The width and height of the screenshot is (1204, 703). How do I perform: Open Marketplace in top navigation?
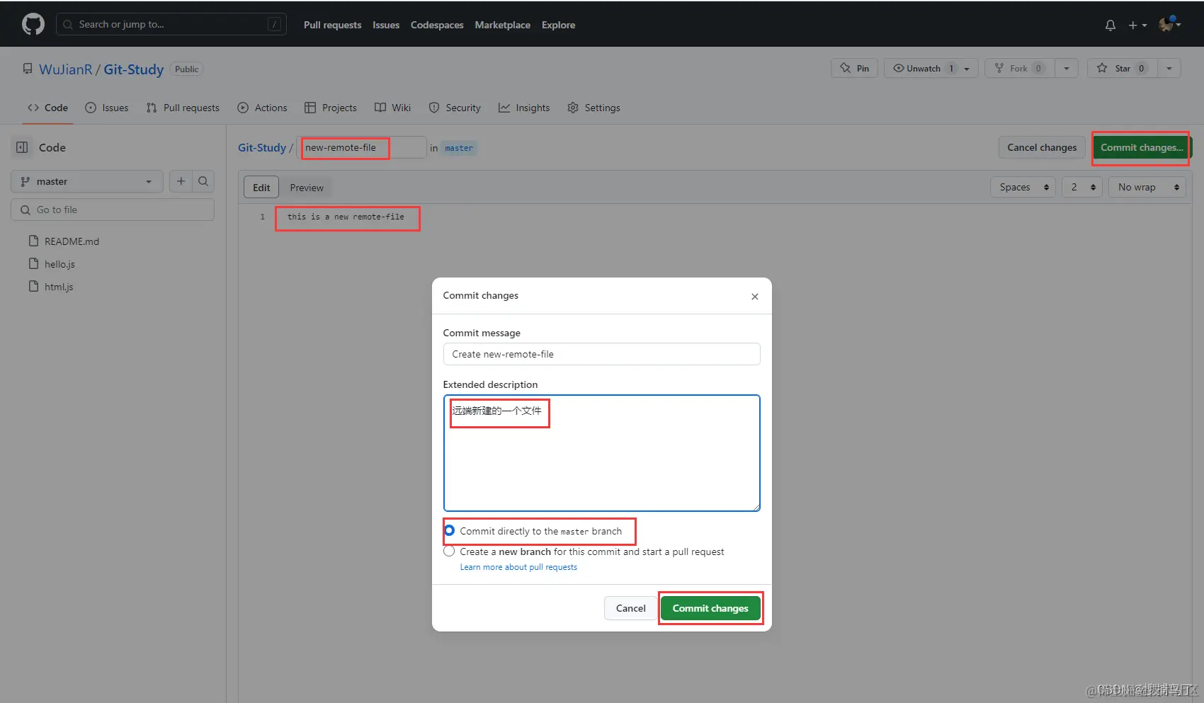point(502,25)
